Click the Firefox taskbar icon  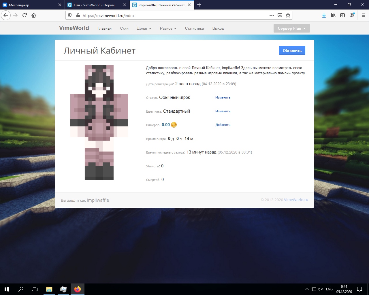point(78,289)
